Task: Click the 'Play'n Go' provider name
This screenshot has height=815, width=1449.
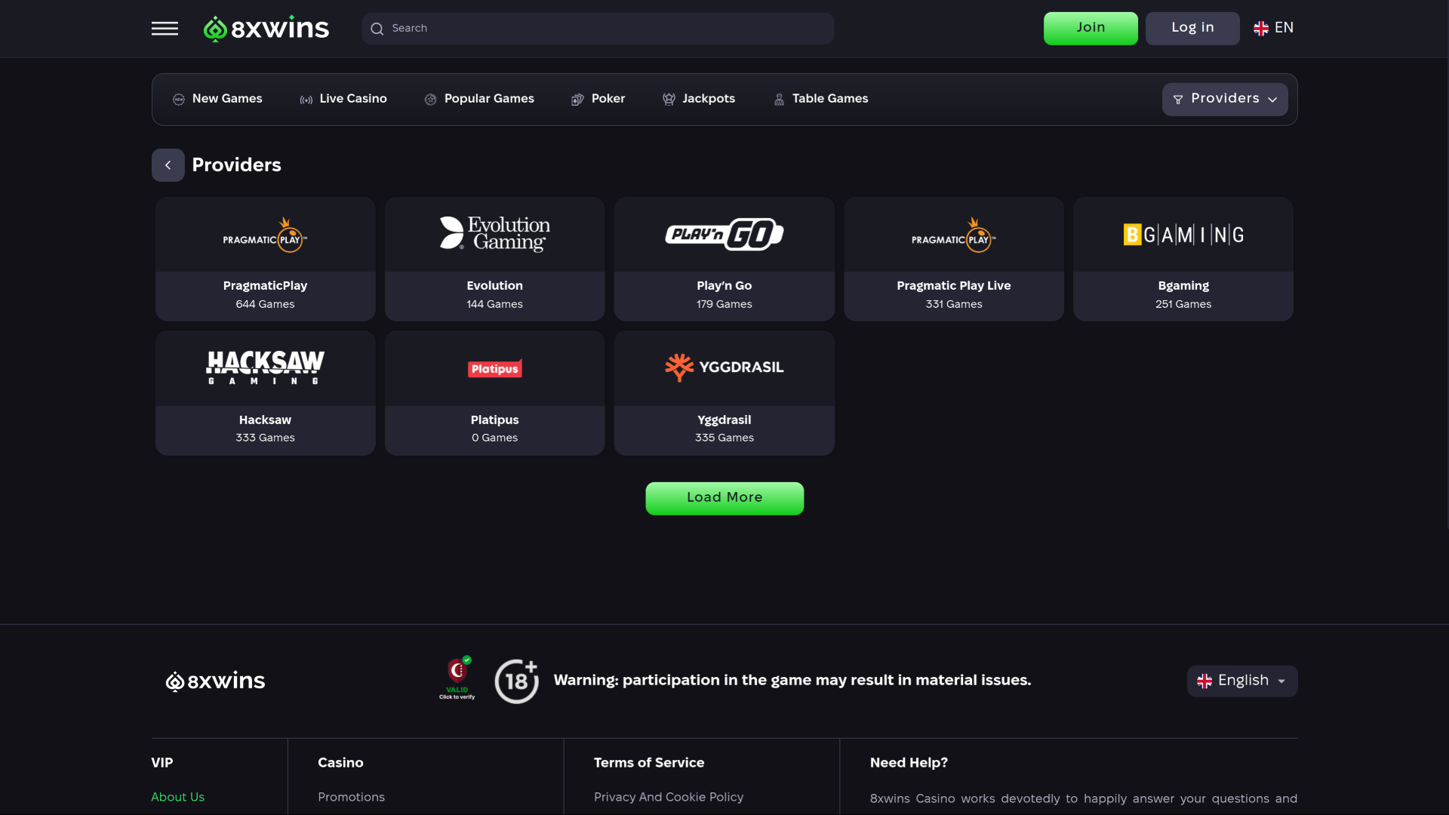Action: [724, 285]
